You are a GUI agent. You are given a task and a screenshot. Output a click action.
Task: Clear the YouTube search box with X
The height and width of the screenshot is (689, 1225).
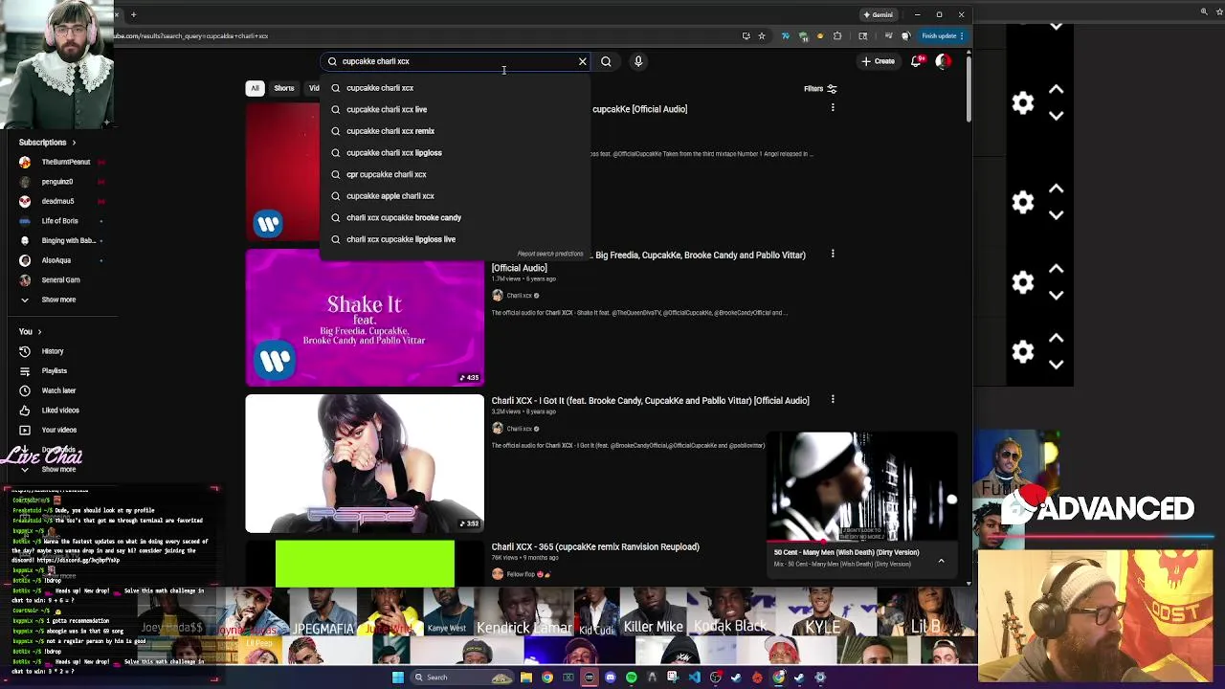click(x=582, y=61)
